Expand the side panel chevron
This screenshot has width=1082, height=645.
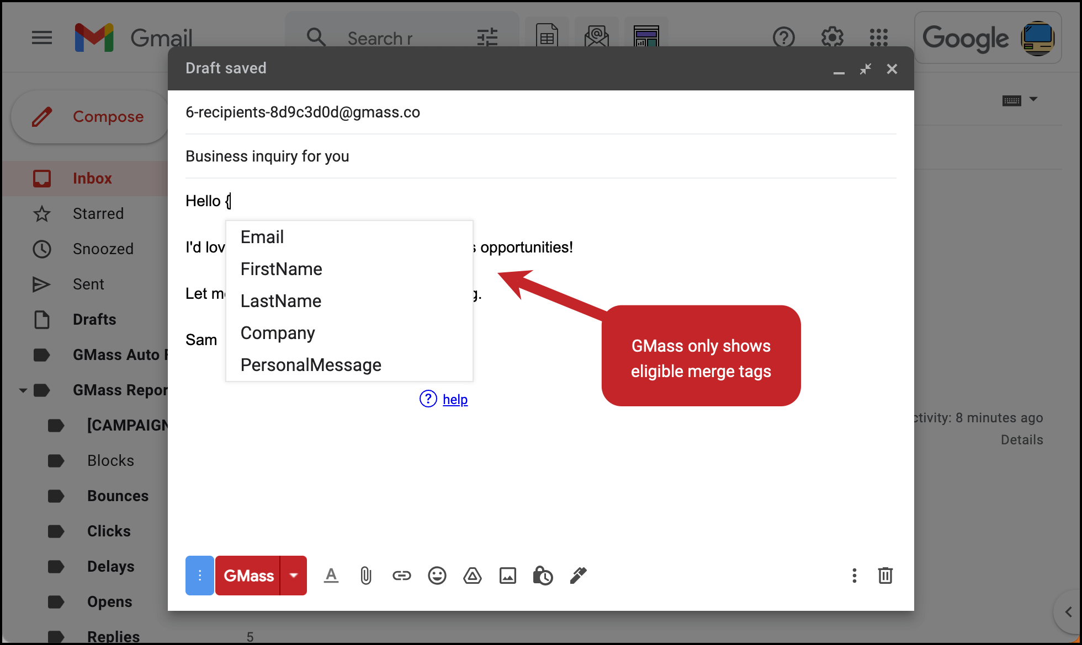[1069, 612]
